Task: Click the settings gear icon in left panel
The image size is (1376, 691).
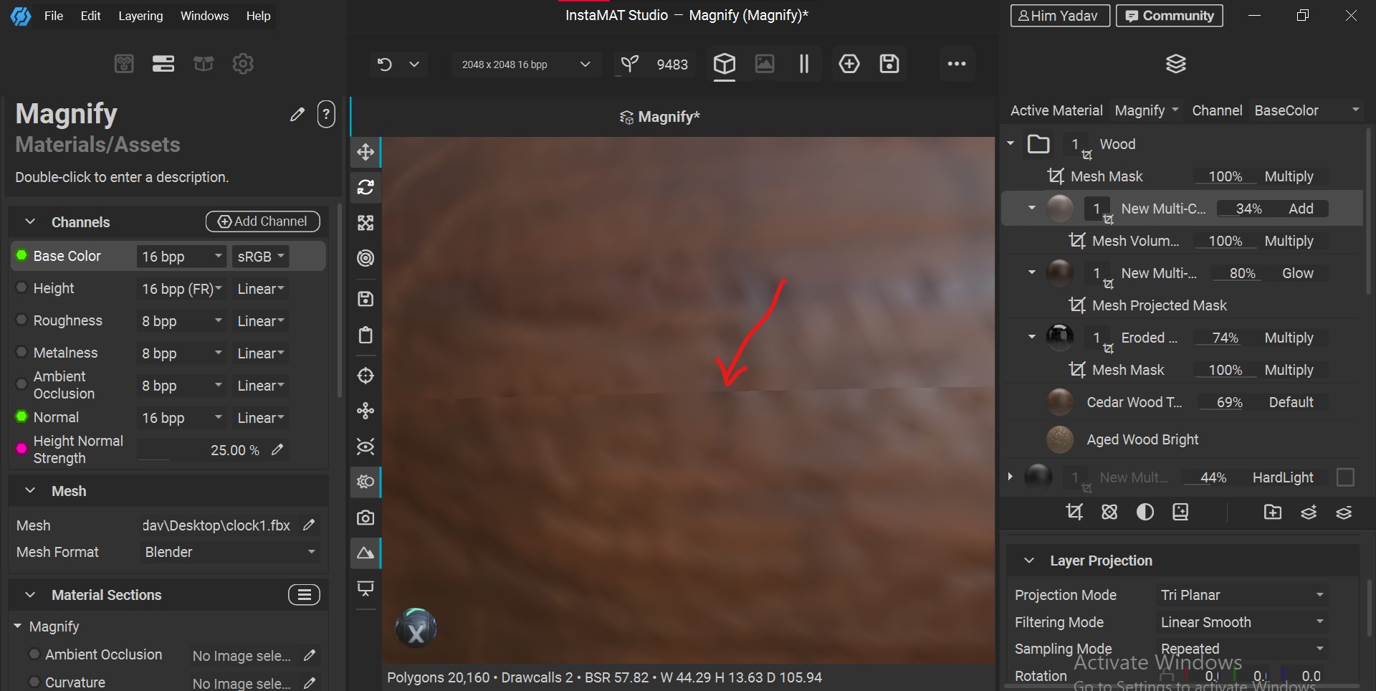Action: 243,64
